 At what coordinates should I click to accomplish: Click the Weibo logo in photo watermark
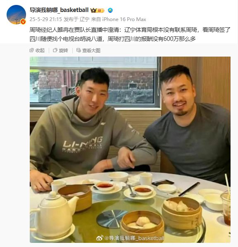100,238
